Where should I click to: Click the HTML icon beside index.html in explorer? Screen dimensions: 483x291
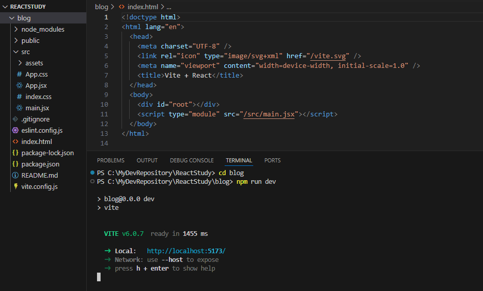[15, 141]
